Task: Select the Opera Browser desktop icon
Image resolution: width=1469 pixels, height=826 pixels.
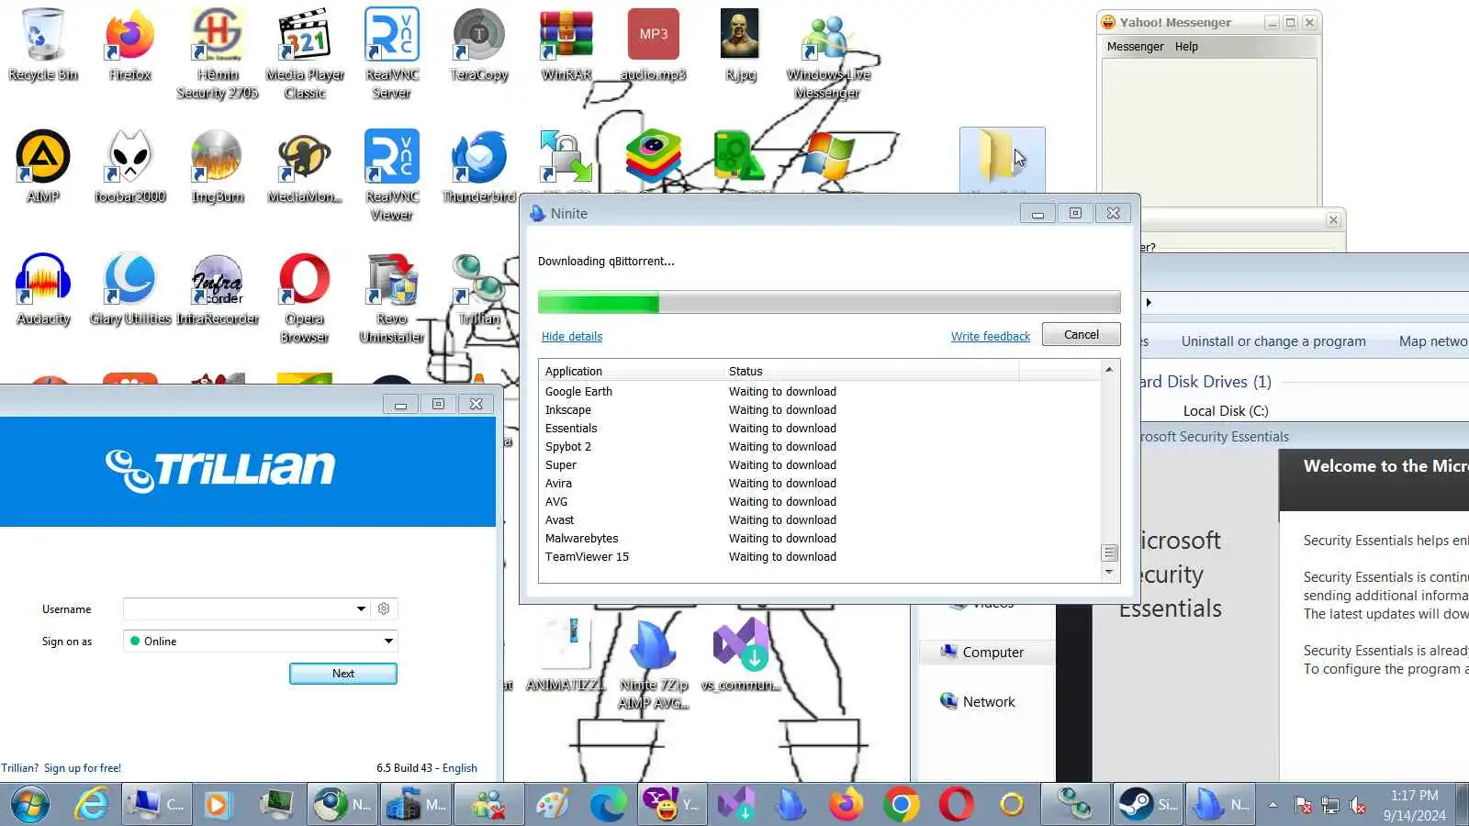Action: pyautogui.click(x=305, y=297)
